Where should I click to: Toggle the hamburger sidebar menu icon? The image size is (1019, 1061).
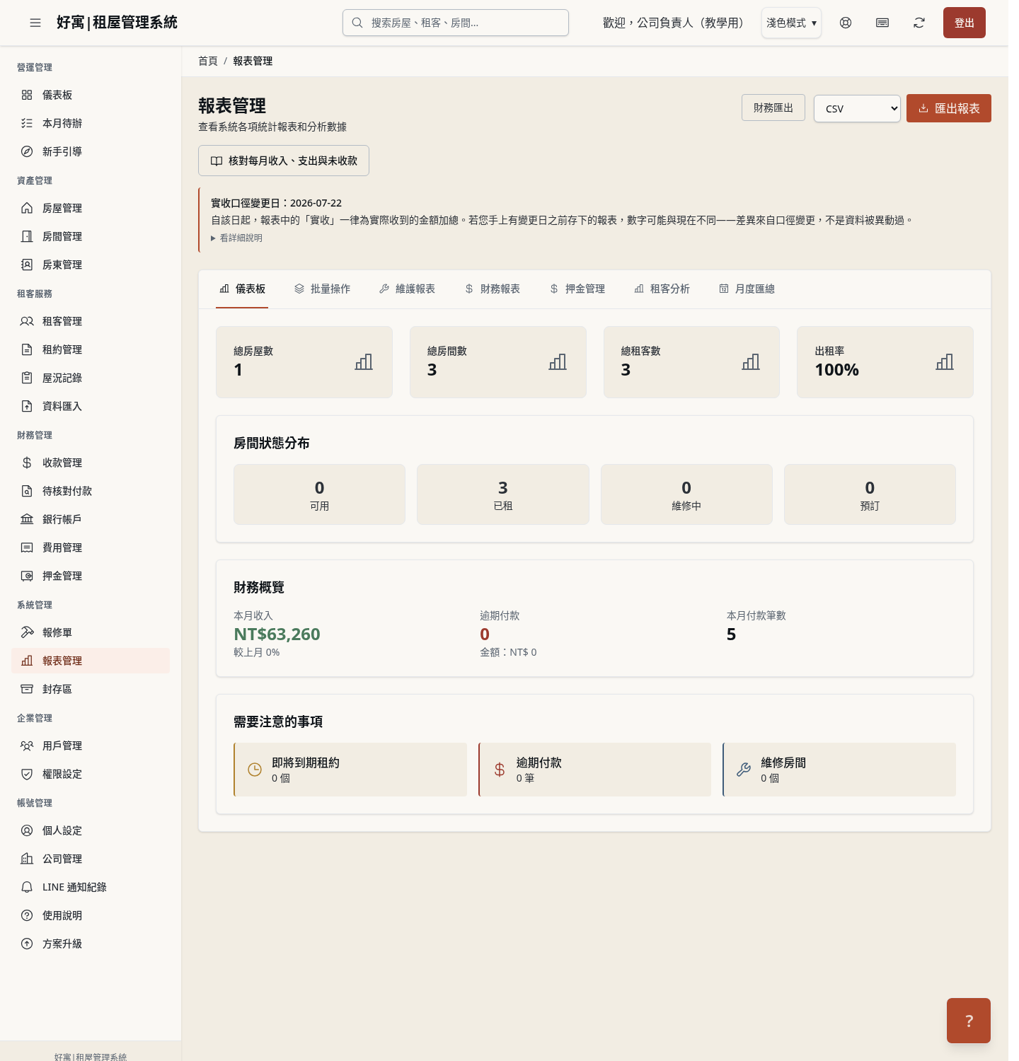(35, 23)
